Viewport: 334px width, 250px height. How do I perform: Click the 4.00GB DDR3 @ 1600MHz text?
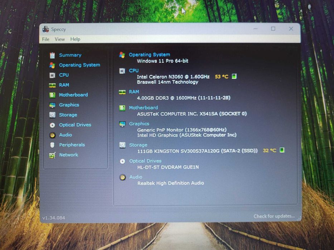tap(184, 98)
